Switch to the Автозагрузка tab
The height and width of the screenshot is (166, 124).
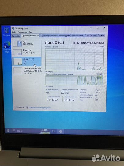64,35
